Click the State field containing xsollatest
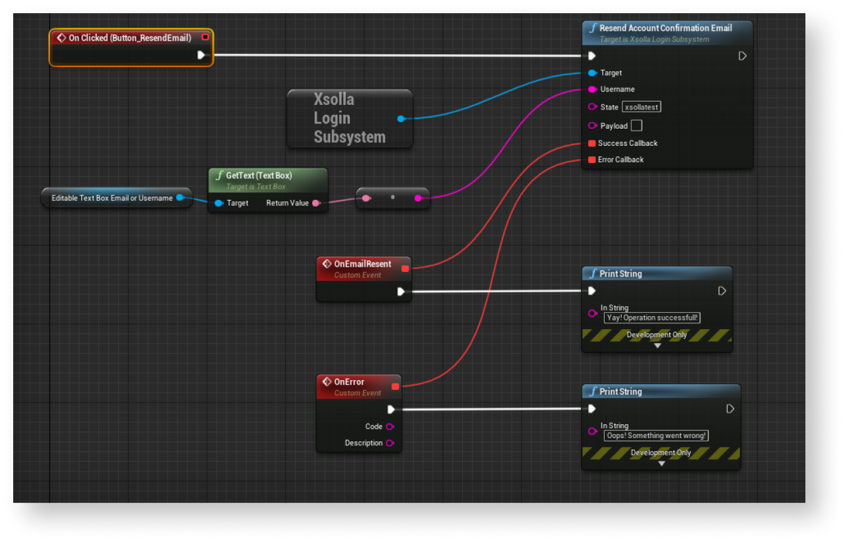 [641, 107]
